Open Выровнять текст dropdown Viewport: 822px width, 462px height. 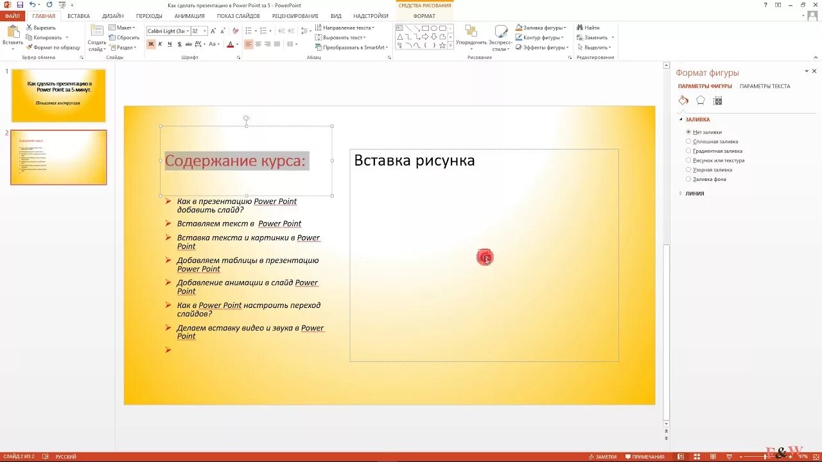click(x=340, y=37)
